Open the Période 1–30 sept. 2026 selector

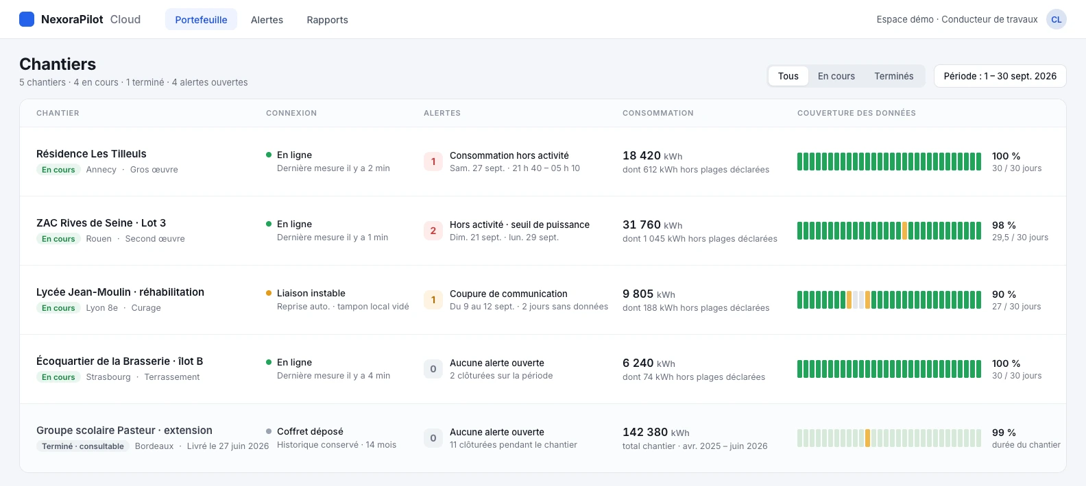pos(1000,76)
